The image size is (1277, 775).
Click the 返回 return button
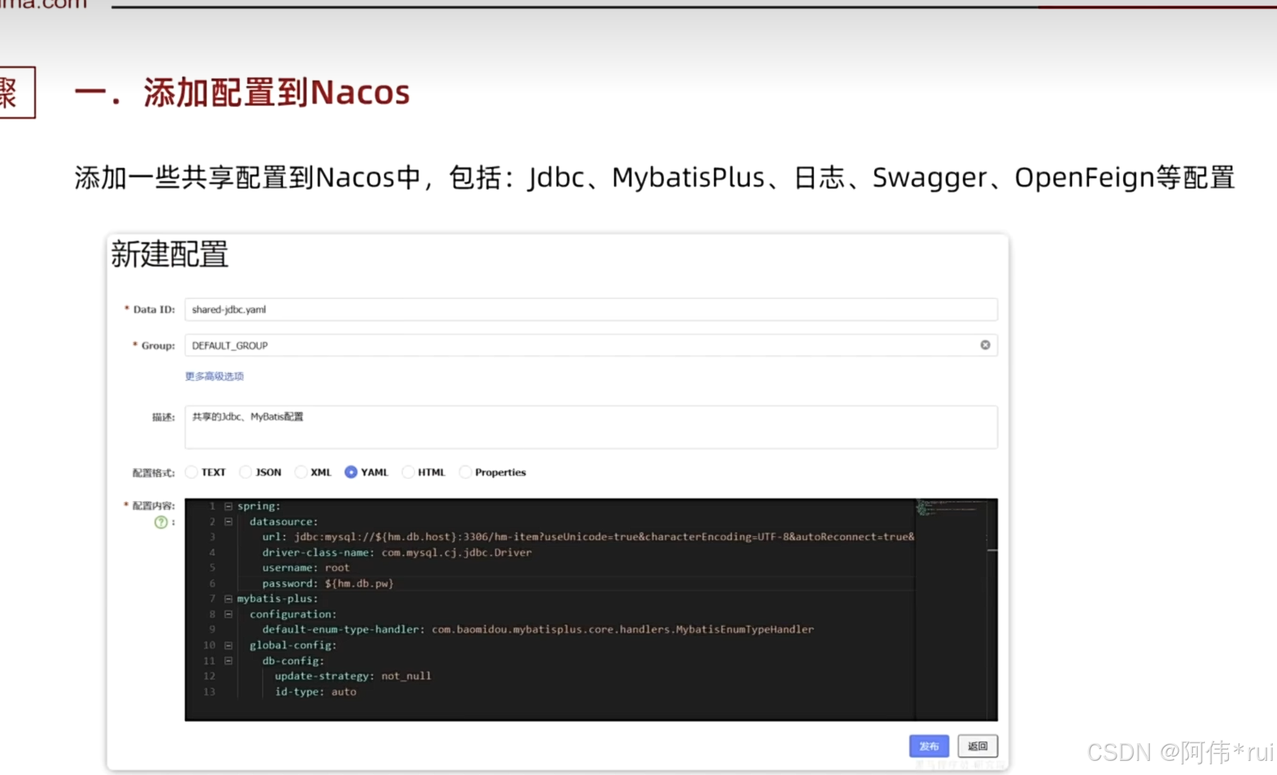pos(978,746)
